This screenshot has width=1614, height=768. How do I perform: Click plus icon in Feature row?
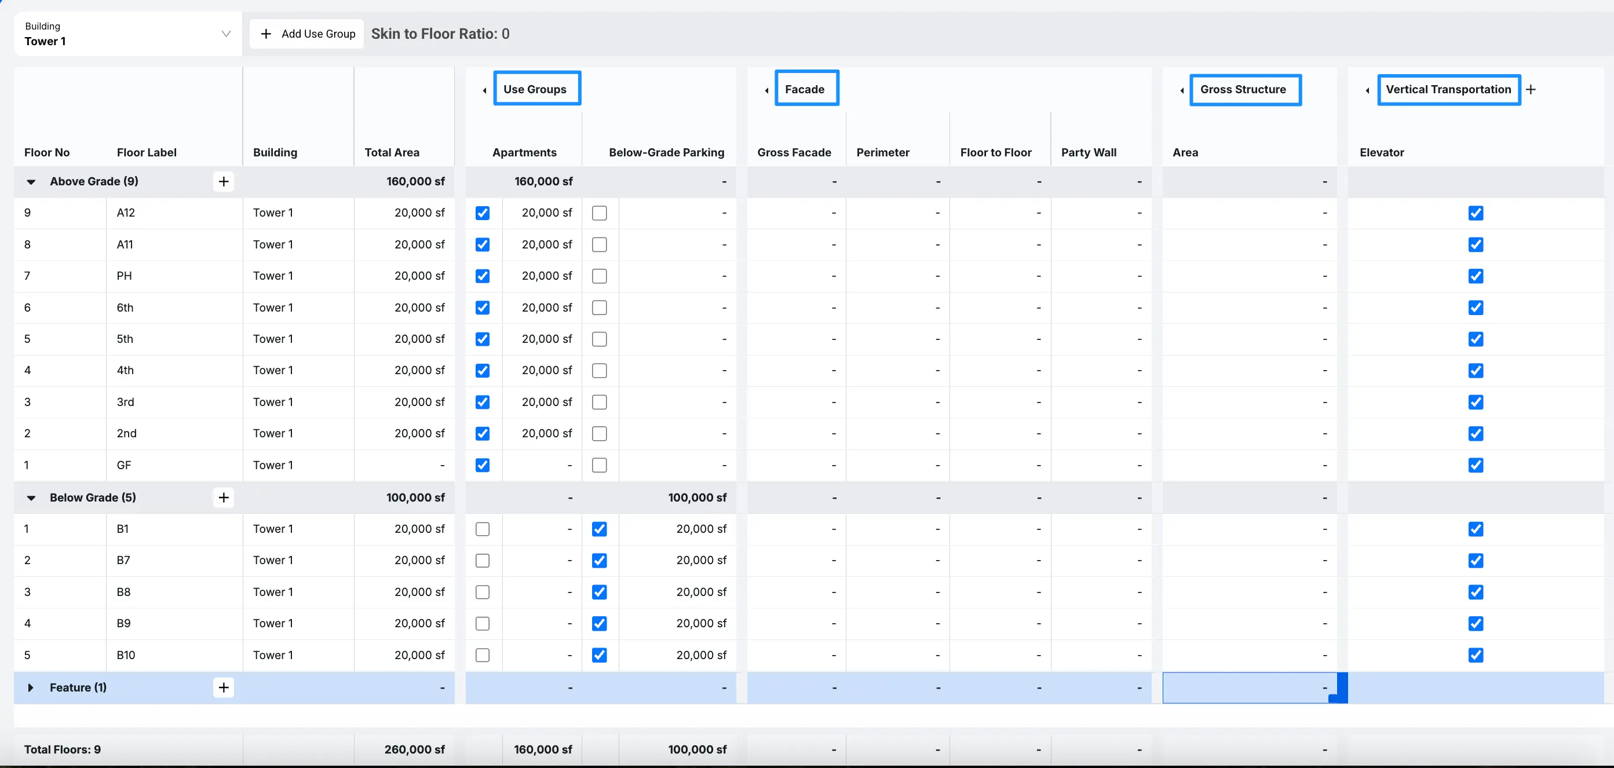(224, 687)
